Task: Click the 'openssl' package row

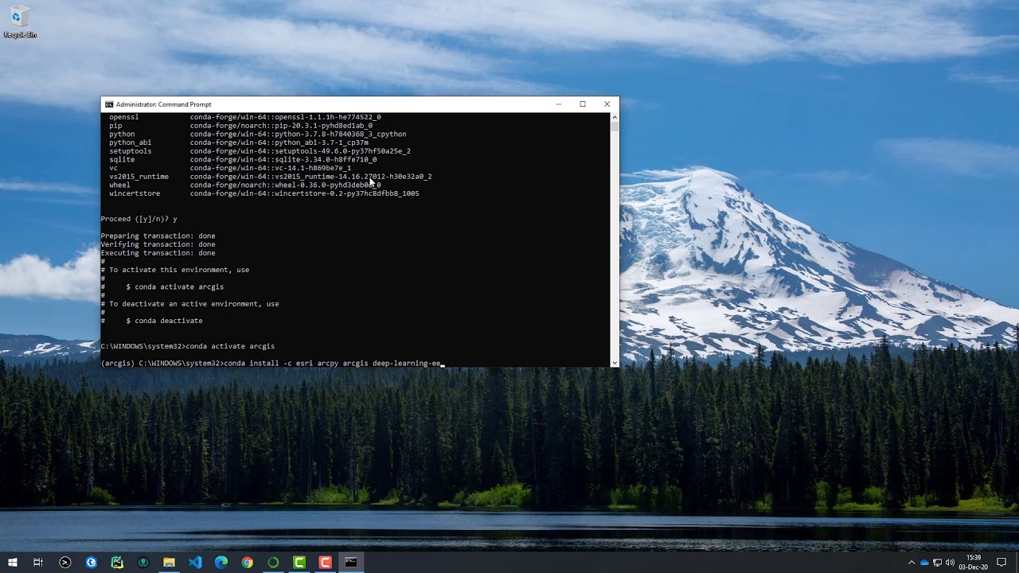Action: tap(245, 117)
